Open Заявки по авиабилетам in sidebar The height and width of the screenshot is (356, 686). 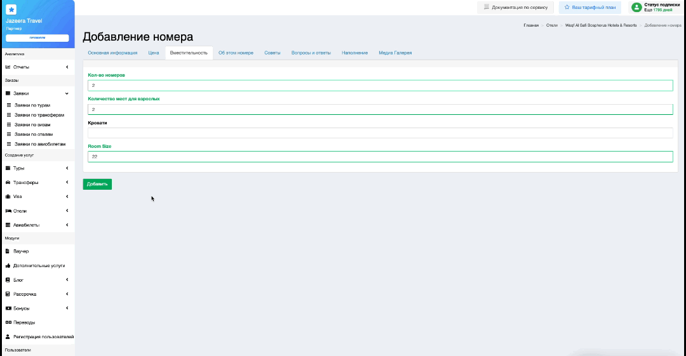[40, 144]
